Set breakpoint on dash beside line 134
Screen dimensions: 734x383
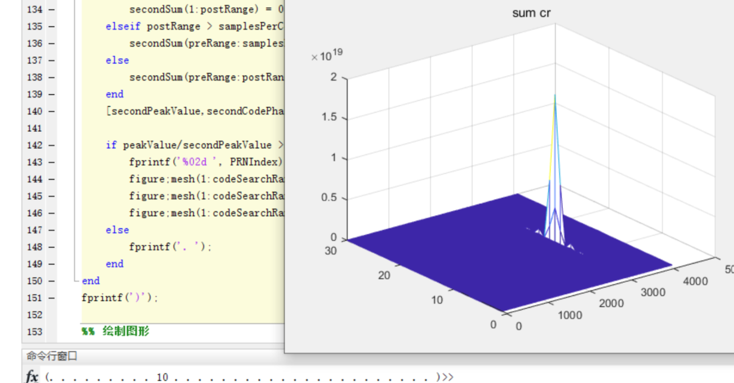52,9
